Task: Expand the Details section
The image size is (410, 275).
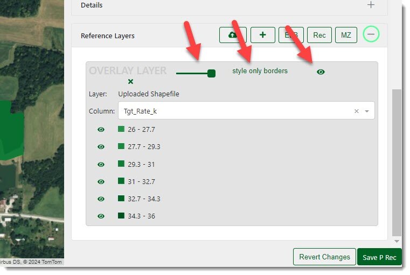Action: 371,5
